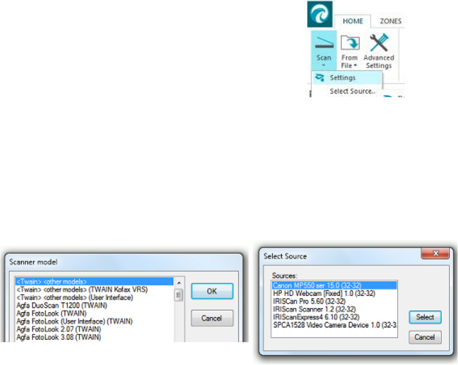The height and width of the screenshot is (365, 458).
Task: Click the Readiris application logo icon
Action: tap(320, 14)
